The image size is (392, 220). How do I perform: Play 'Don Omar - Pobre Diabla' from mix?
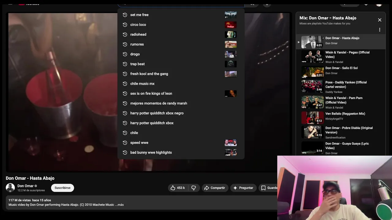[x=341, y=132]
